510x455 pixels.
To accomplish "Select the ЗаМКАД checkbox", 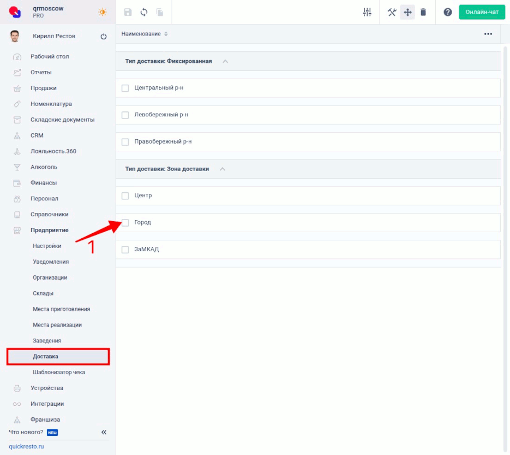I will (125, 250).
